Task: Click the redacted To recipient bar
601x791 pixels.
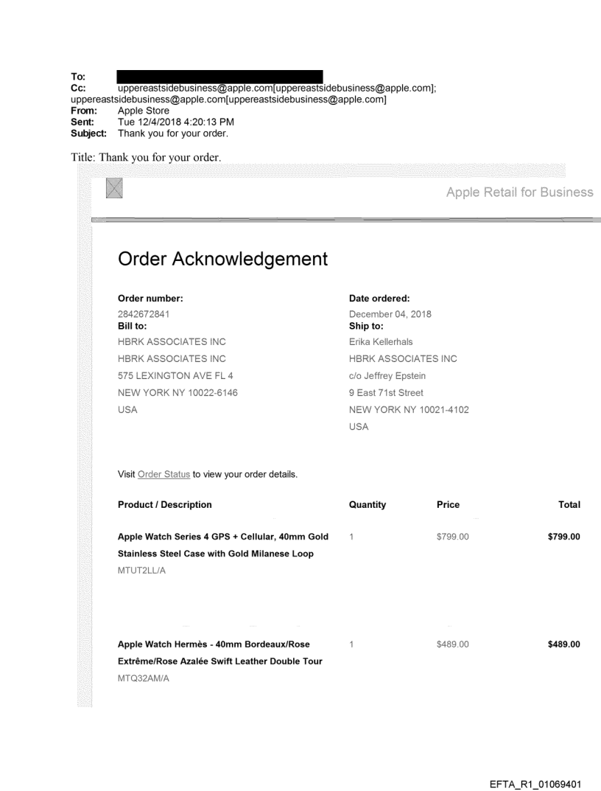Action: (219, 77)
